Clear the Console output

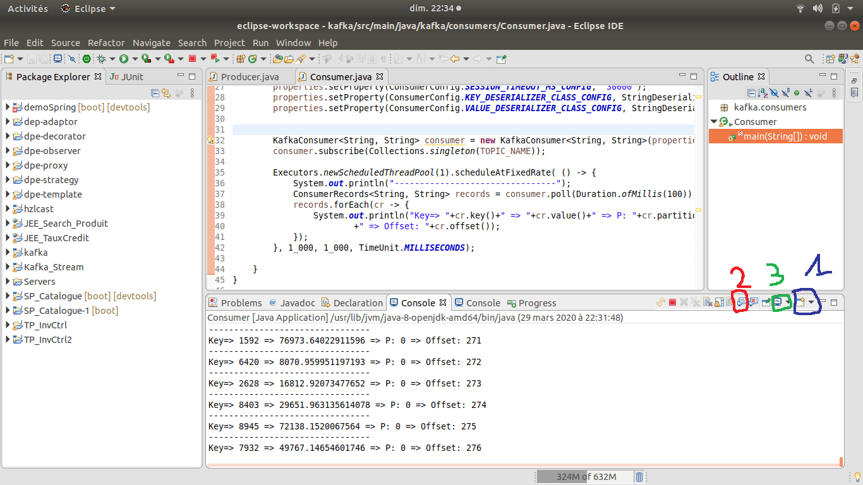[x=708, y=302]
